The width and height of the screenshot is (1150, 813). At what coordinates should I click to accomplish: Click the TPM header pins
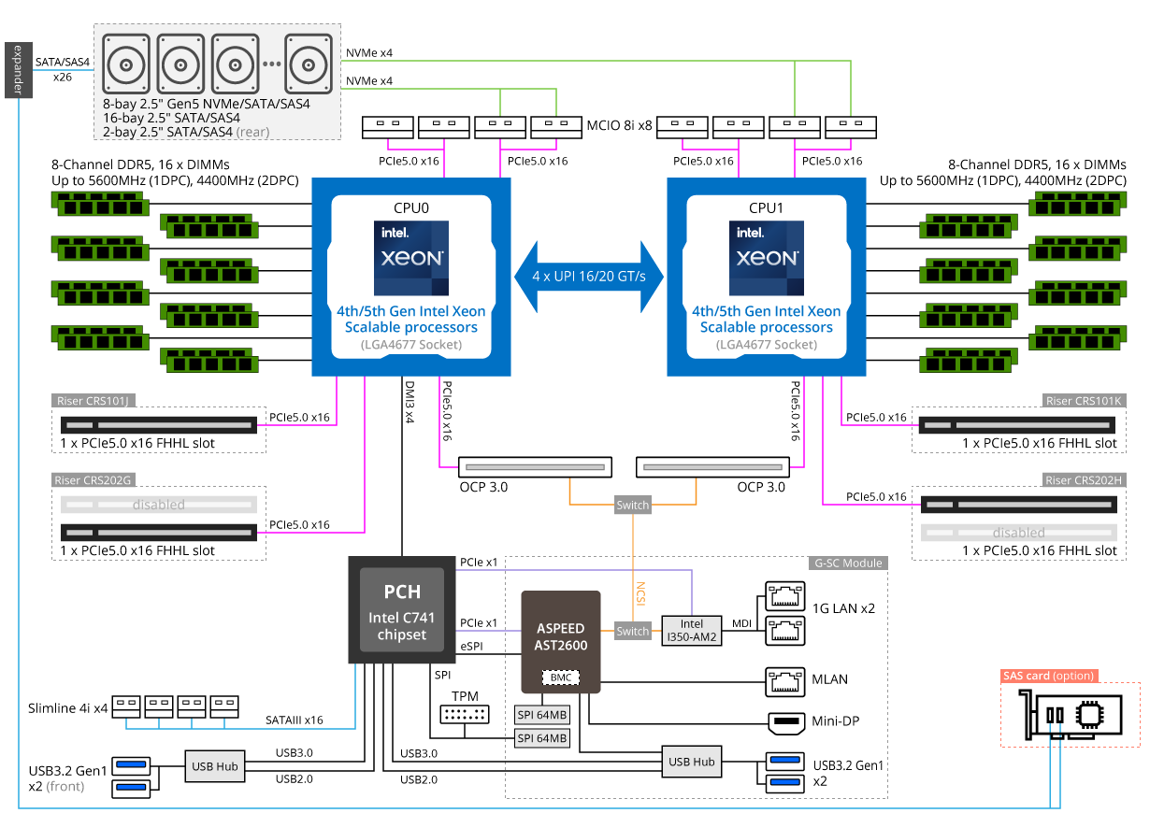465,715
